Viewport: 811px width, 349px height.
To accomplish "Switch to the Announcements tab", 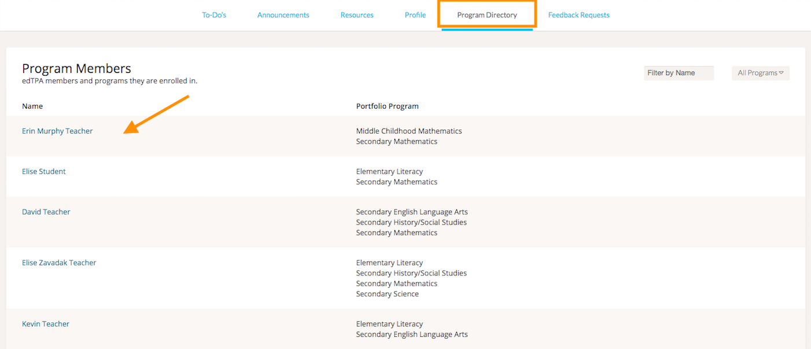I will click(x=283, y=15).
